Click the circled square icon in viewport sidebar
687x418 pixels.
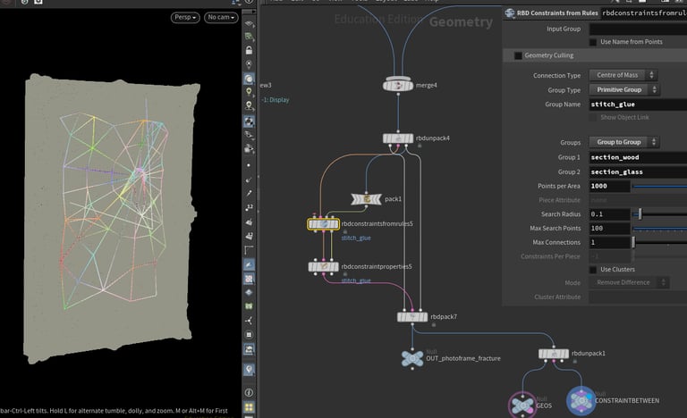(x=249, y=335)
